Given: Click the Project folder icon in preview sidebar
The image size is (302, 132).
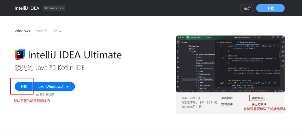Looking at the screenshot, I should 178,42.
